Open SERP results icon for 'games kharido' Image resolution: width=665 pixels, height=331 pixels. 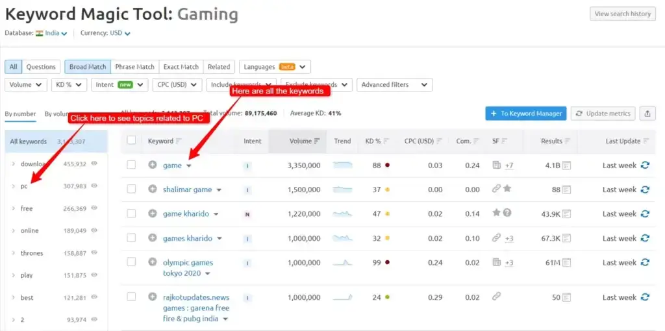[566, 239]
